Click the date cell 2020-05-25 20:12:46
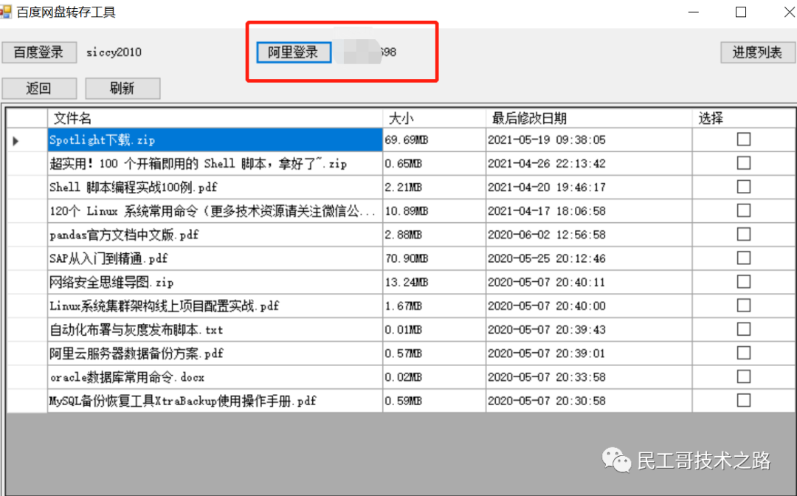 point(589,258)
